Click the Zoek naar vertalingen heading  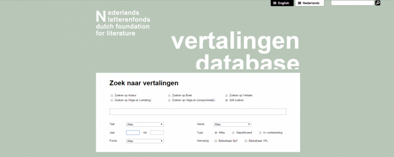[x=144, y=83]
